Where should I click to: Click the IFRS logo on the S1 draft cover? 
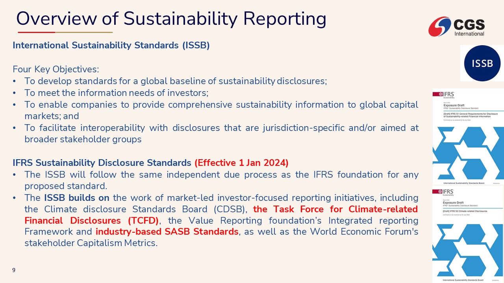click(444, 94)
